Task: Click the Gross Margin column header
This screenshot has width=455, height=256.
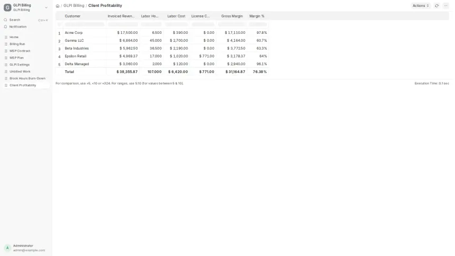Action: click(232, 16)
